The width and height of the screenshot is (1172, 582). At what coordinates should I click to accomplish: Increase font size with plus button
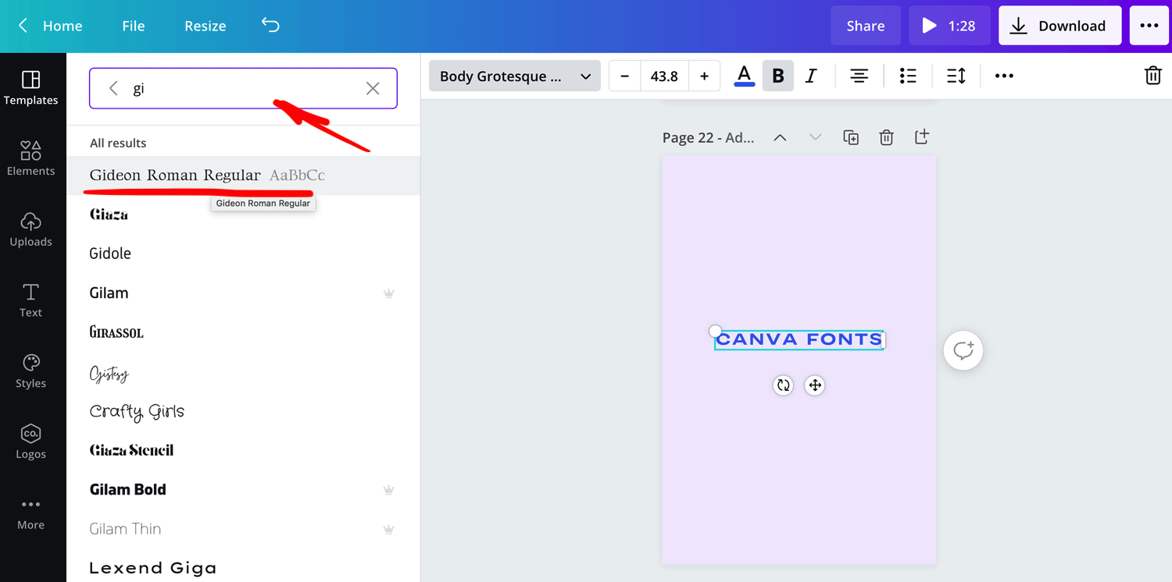pyautogui.click(x=704, y=76)
